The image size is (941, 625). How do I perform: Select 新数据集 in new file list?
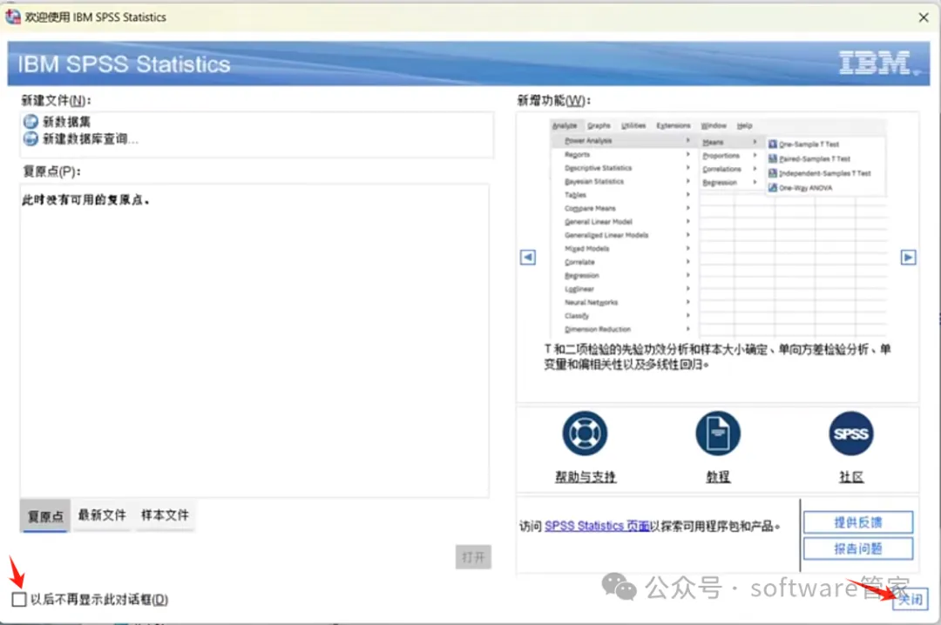(66, 122)
